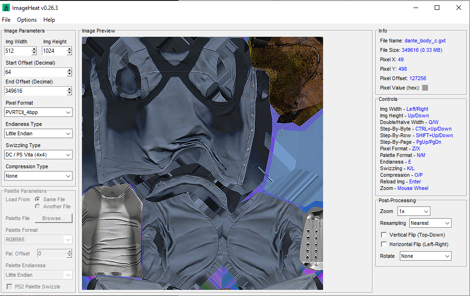Increase Img Width using the up arrow
470x296 pixels.
(x=34, y=49)
